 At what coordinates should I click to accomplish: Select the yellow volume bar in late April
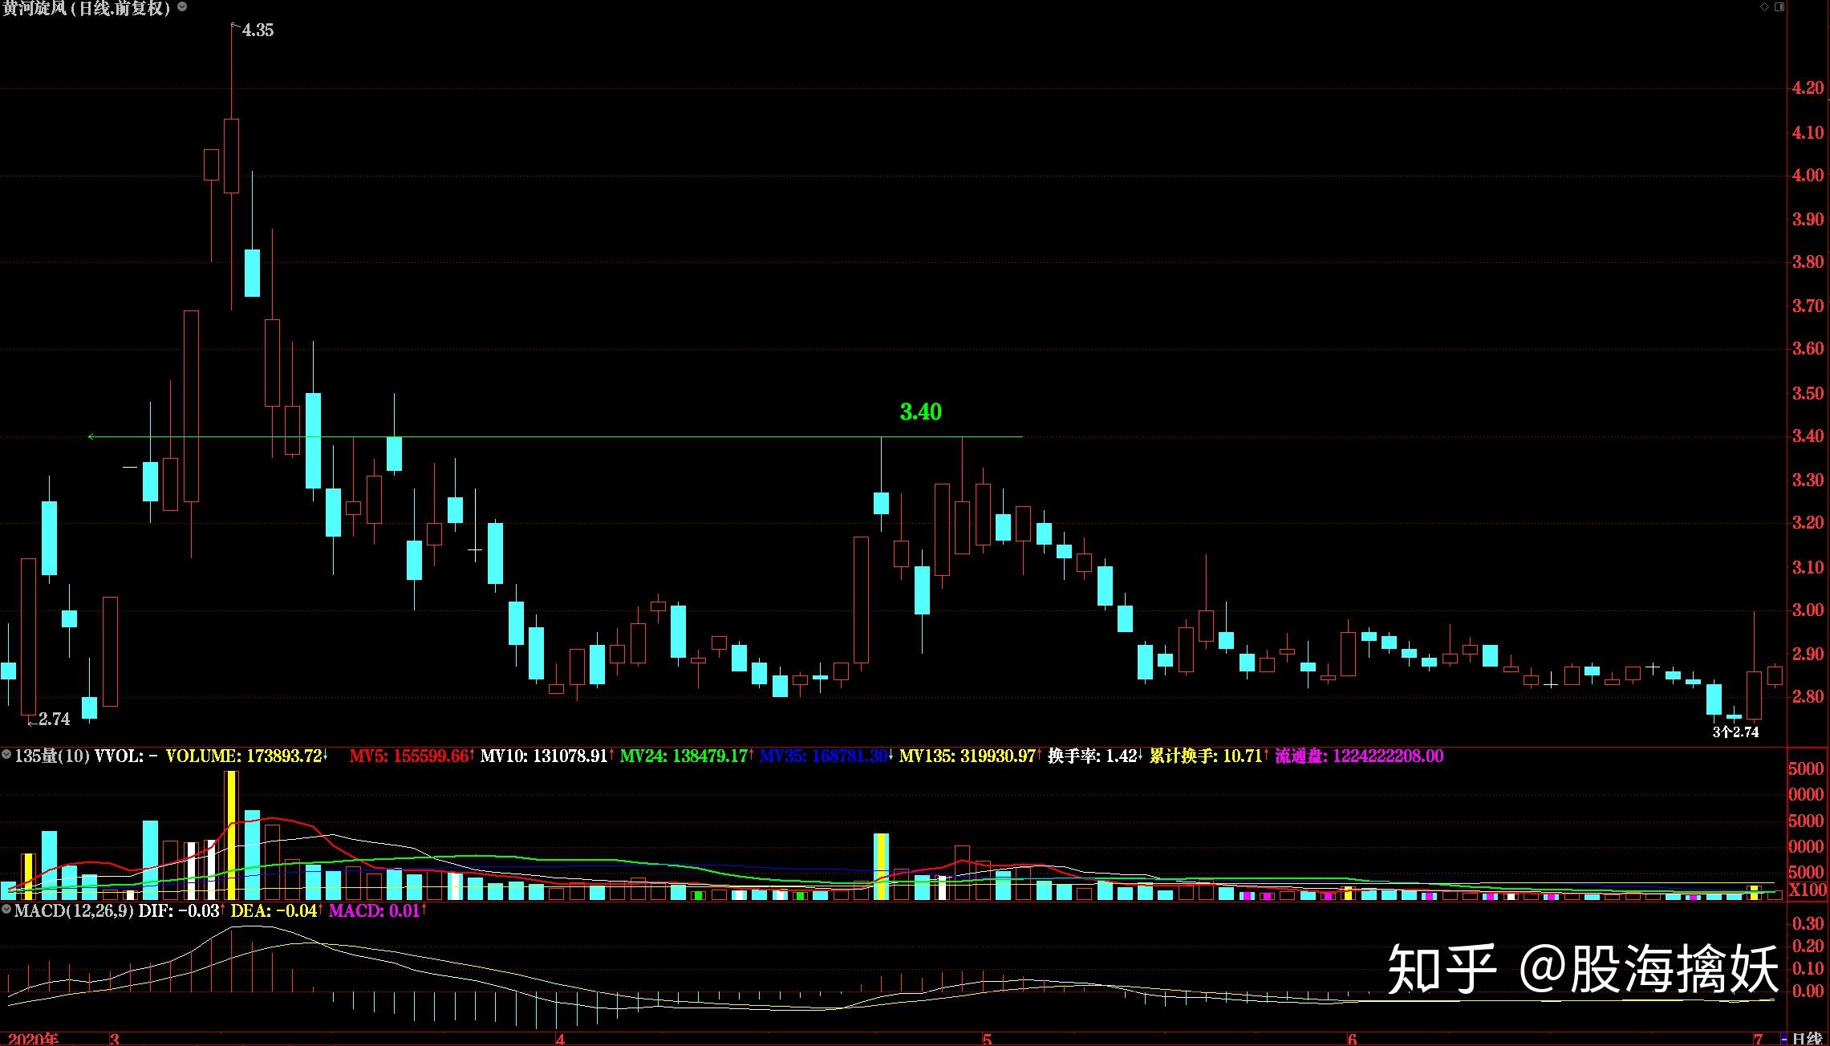[881, 867]
